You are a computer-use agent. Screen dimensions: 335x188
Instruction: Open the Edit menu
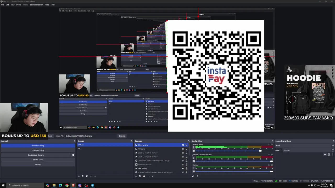7,5
